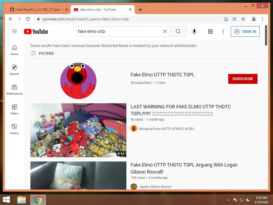This screenshot has height=205, width=273.
Task: Open History in the sidebar
Action: coord(14,129)
